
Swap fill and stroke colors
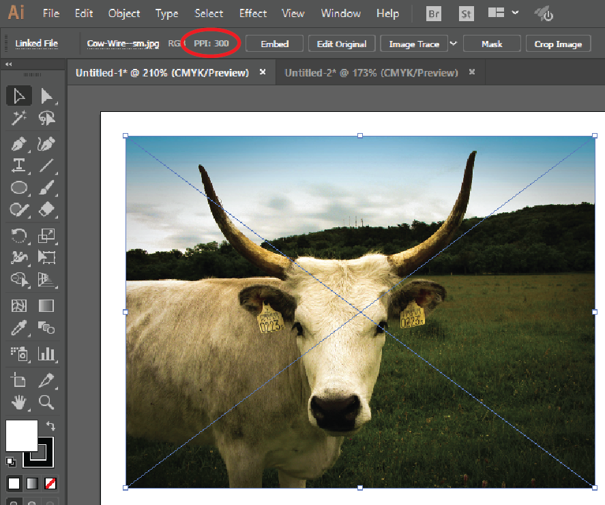(x=50, y=427)
